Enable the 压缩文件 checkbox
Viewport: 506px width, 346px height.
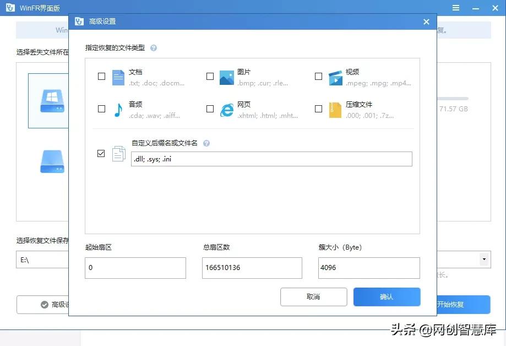coord(318,109)
